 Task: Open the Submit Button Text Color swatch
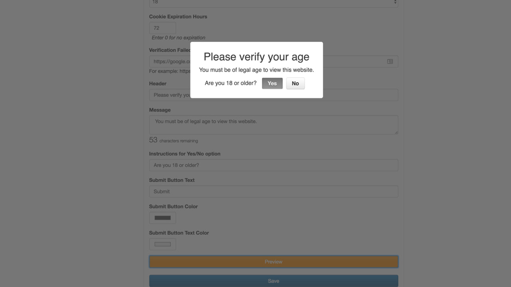pyautogui.click(x=162, y=244)
